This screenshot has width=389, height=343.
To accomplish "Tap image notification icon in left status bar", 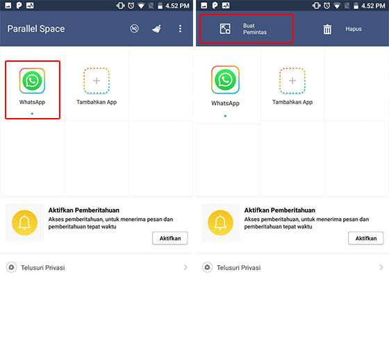I will tap(8, 6).
